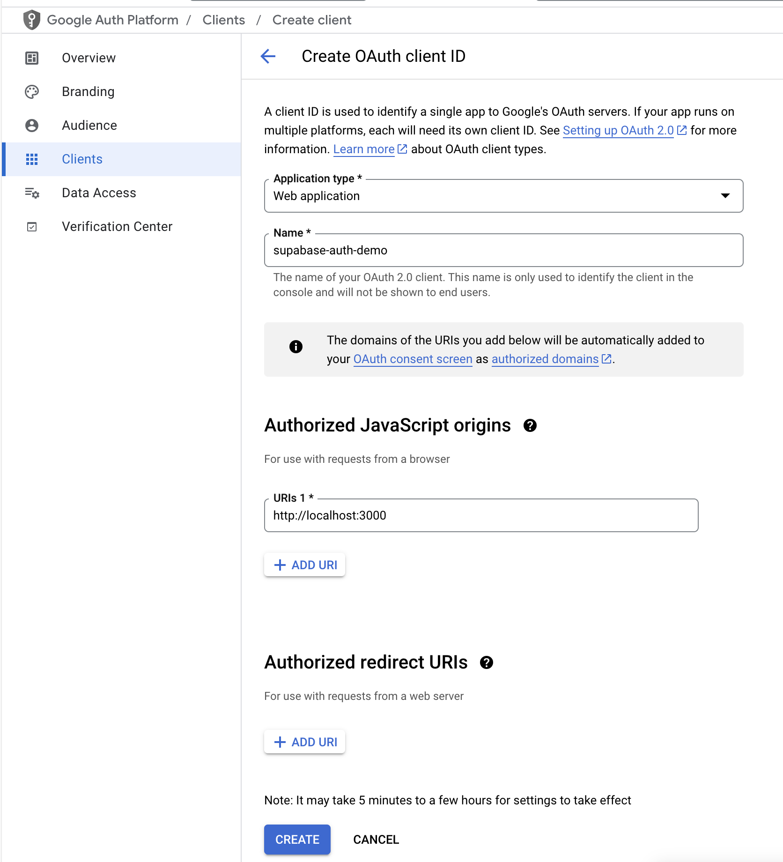Viewport: 783px width, 862px height.
Task: Open the Learn more link
Action: coord(364,149)
